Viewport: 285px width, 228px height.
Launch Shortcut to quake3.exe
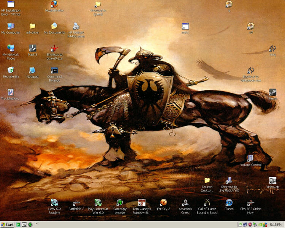coord(54,52)
